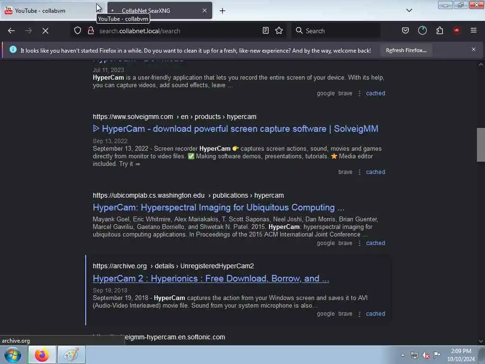Dismiss the Firefox refresh notification bar
This screenshot has height=364, width=485.
[x=474, y=49]
